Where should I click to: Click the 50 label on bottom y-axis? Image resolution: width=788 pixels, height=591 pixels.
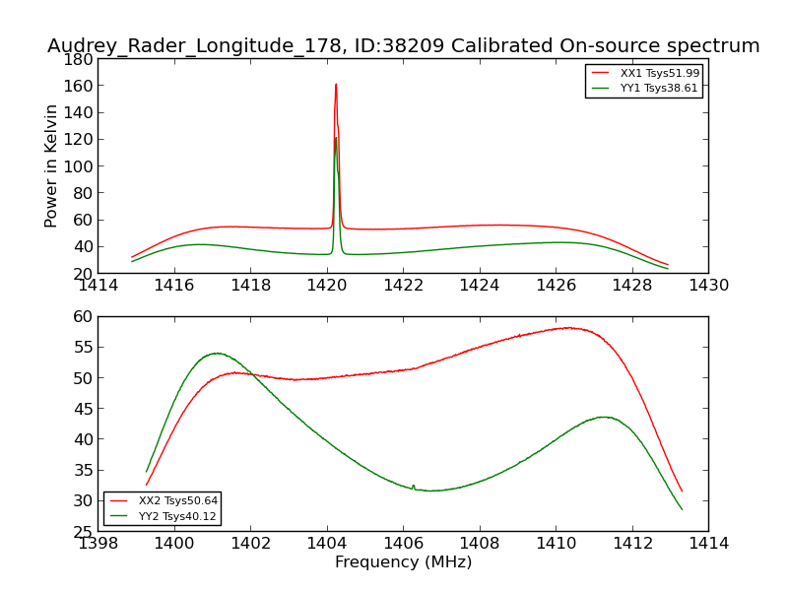click(x=83, y=378)
